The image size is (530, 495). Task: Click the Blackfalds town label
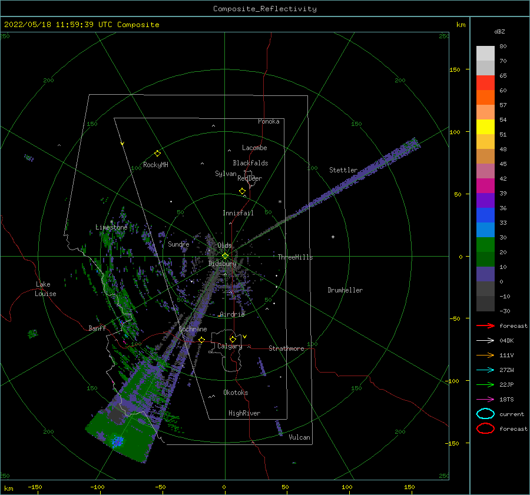click(x=250, y=163)
